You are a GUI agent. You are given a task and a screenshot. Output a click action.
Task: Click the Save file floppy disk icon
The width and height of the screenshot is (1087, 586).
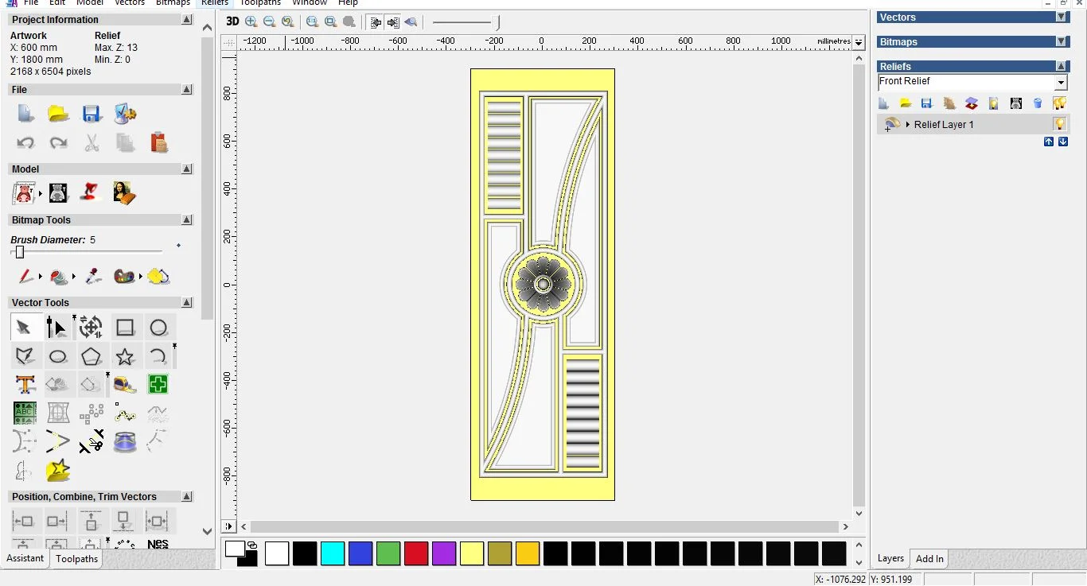tap(92, 114)
